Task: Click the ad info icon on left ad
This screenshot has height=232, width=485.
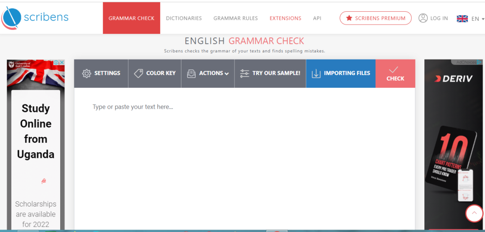Action: pyautogui.click(x=56, y=63)
